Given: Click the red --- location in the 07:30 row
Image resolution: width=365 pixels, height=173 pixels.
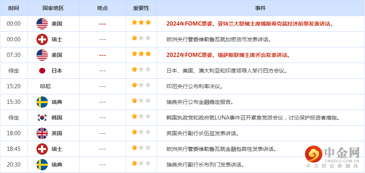Looking at the screenshot, I should click(102, 55).
